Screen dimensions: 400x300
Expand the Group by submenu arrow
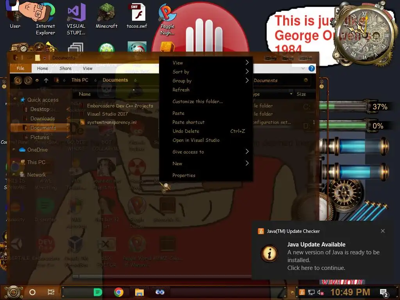pos(247,80)
